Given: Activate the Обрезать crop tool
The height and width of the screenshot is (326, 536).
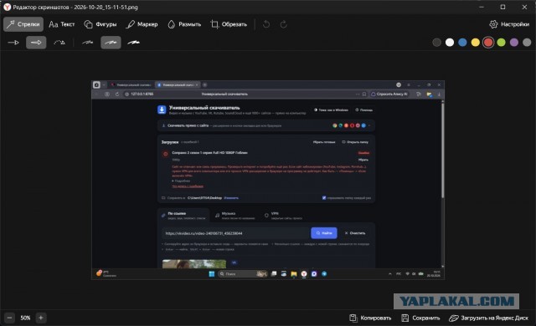Looking at the screenshot, I should click(x=229, y=24).
